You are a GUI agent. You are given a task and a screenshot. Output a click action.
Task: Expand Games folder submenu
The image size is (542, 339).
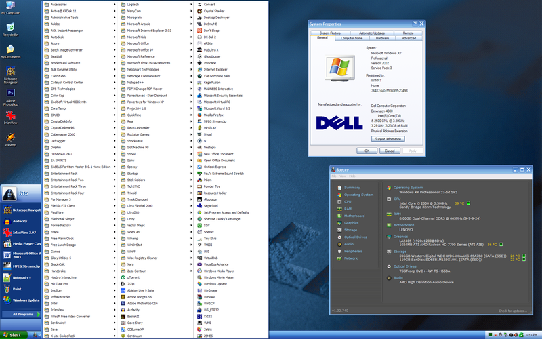coord(79,252)
